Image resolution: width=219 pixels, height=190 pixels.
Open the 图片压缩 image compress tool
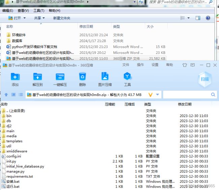[105, 76]
